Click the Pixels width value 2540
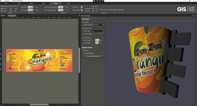Screen dimensions: 197x106 (x=11, y=11)
